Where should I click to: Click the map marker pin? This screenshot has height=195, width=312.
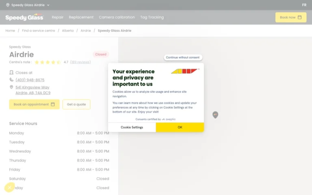click(215, 115)
